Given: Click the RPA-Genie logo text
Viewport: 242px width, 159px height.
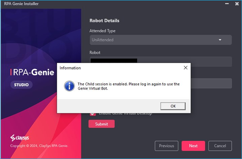Looking at the screenshot, I should click(x=32, y=72).
